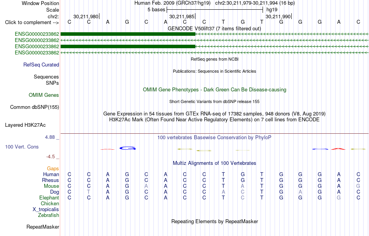The image size is (369, 236).
Task: Open 'Publications: Sequences in Scientific Articles' title
Action: pyautogui.click(x=214, y=71)
